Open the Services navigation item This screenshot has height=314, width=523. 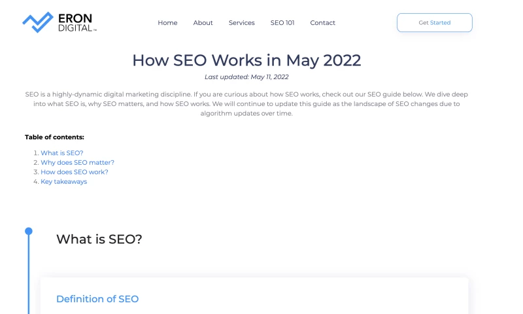click(241, 23)
